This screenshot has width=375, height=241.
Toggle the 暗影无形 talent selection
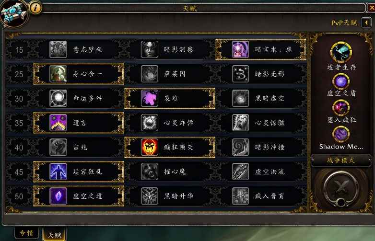[x=261, y=74]
